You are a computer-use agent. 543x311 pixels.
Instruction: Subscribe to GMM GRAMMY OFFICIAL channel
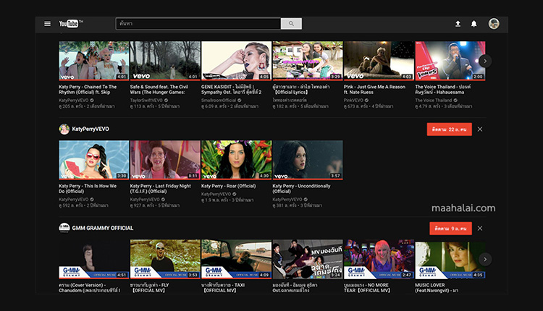(450, 228)
